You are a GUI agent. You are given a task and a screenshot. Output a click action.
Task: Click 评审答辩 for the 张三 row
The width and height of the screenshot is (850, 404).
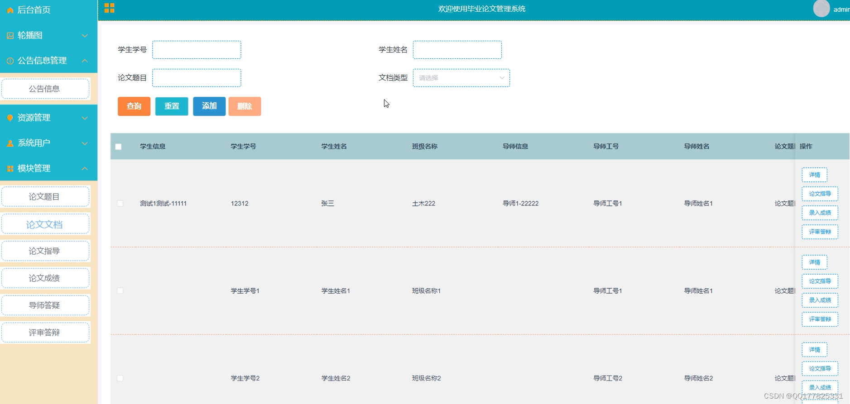click(x=820, y=232)
